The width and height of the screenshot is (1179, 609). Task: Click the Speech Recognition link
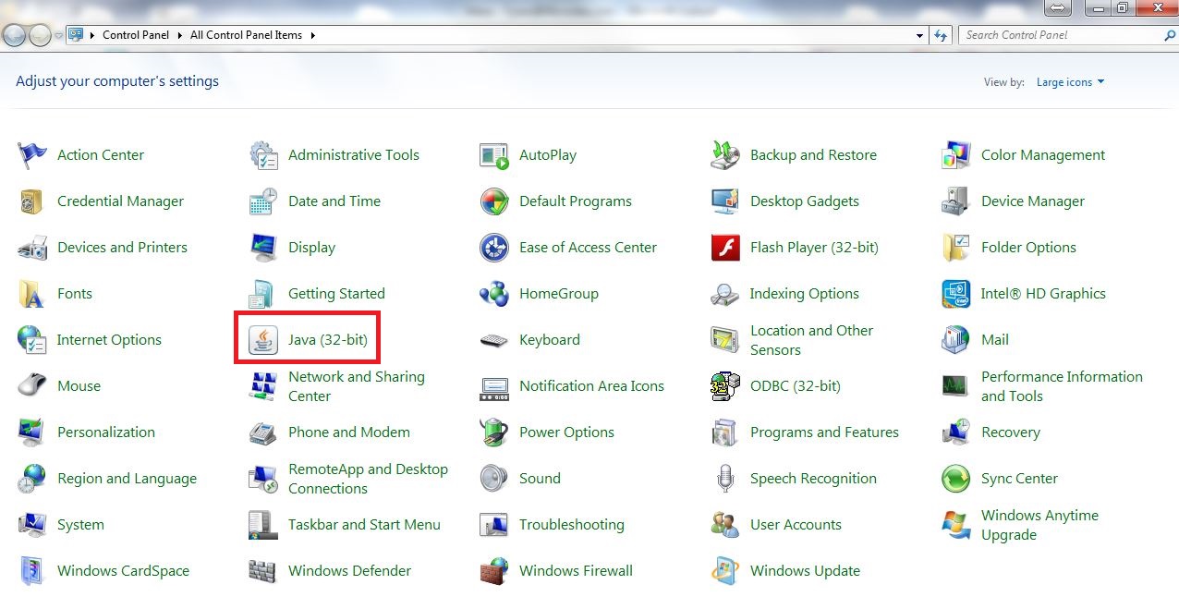point(813,479)
